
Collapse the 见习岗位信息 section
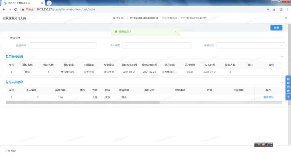(x=282, y=57)
